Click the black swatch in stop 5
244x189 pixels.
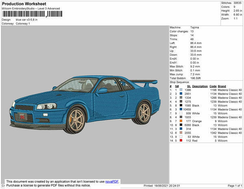(181, 105)
